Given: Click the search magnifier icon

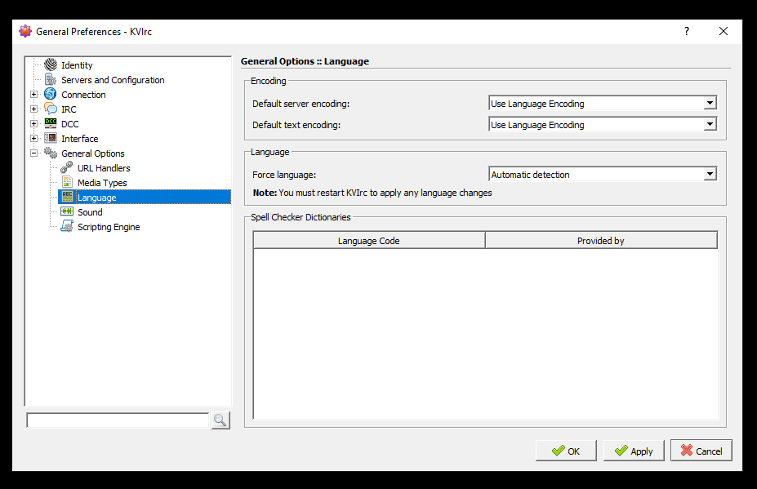Looking at the screenshot, I should pyautogui.click(x=220, y=420).
